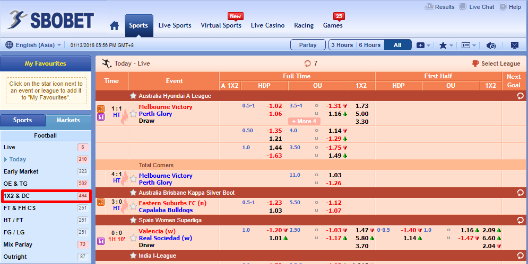This screenshot has width=528, height=264.
Task: Refresh Australia Brisbane Kappa Silver Boot section
Action: 520,193
